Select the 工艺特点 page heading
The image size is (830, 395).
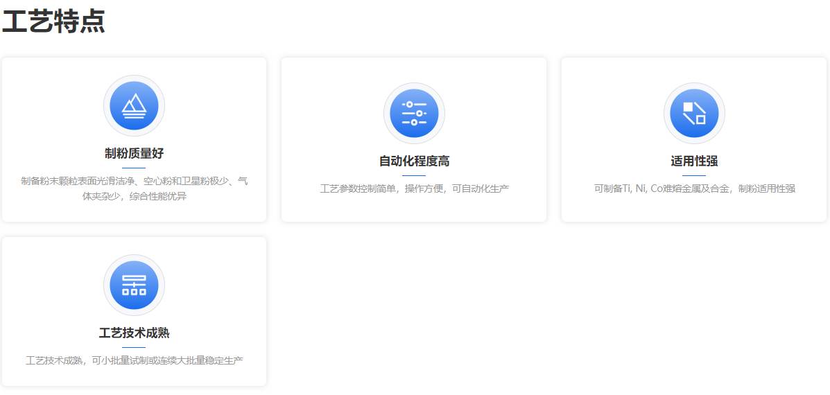53,22
